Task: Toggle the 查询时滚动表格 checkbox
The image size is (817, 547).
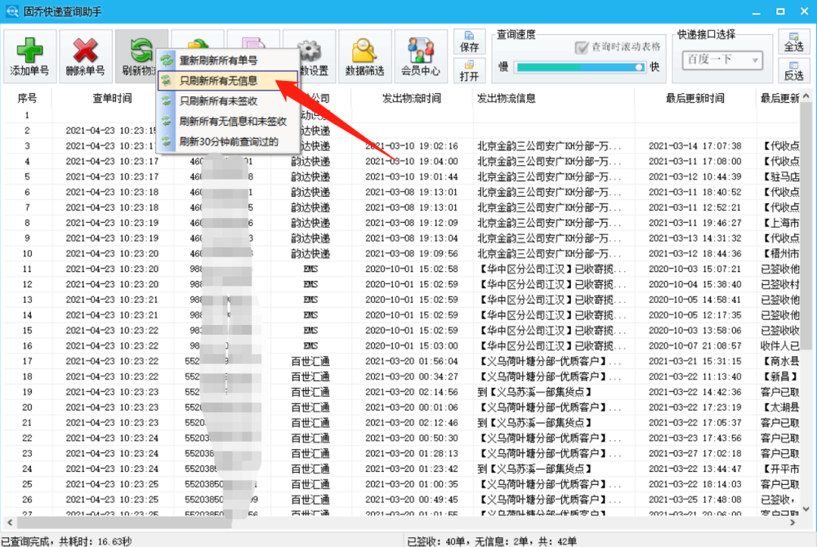Action: (582, 47)
